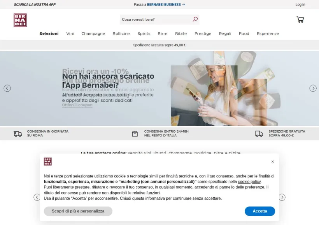Go to next hero banner slide
This screenshot has width=319, height=225.
coord(313,89)
